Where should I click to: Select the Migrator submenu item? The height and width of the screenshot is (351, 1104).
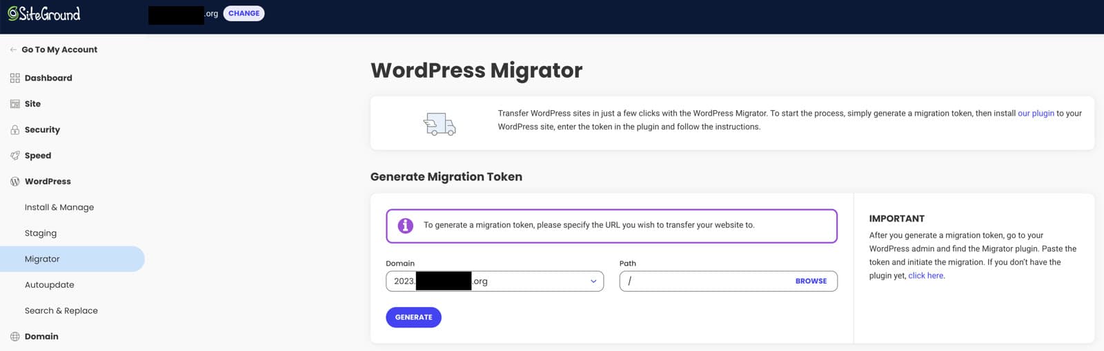click(72, 259)
